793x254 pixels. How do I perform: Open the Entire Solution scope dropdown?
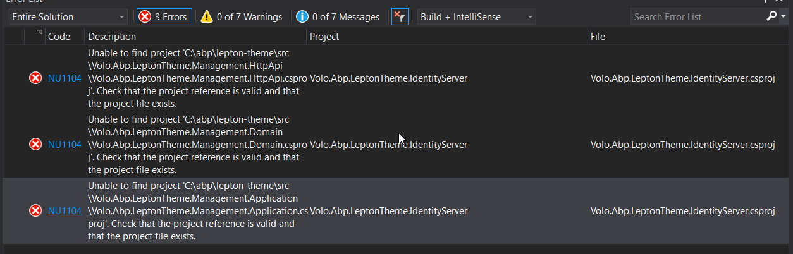[x=68, y=17]
